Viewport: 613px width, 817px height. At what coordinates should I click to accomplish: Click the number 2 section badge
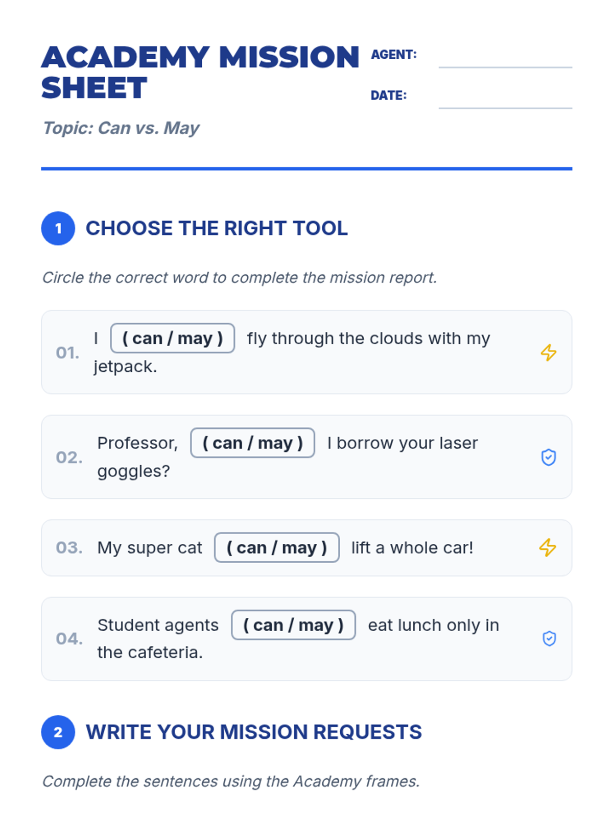[x=58, y=732]
